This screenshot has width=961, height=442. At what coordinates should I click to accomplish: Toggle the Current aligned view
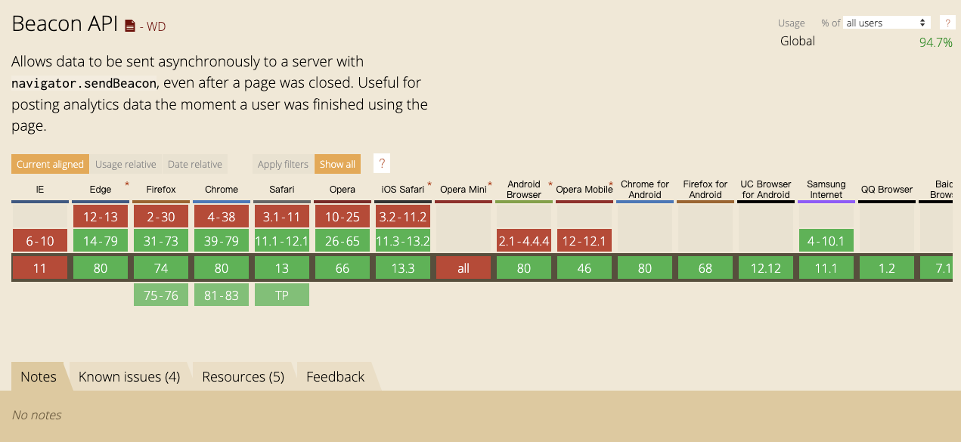coord(50,164)
